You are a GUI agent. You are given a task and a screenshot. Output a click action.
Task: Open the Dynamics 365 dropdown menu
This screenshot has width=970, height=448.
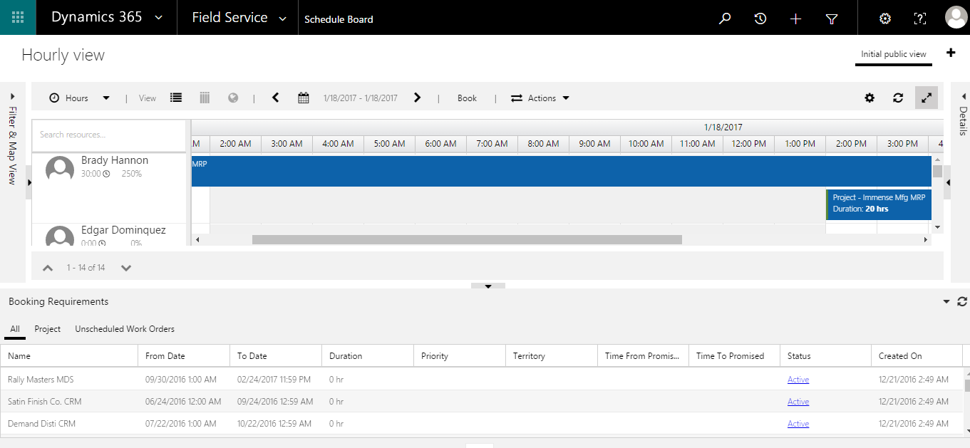(107, 18)
